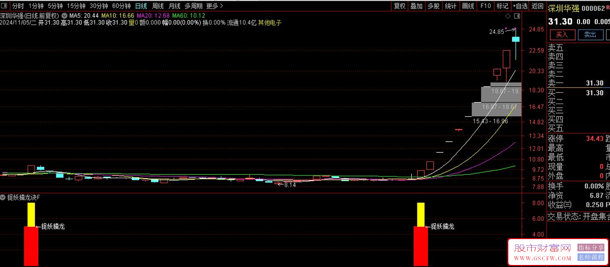Image resolution: width=610 pixels, height=267 pixels.
Task: Click the 复权 adjustment button
Action: 400,6
